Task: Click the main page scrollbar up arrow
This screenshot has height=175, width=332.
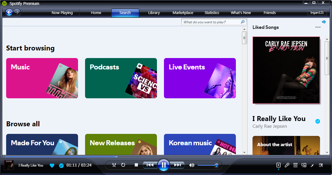Action: [244, 29]
